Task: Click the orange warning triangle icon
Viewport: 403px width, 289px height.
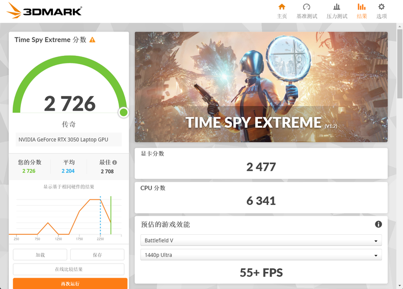Action: (92, 40)
